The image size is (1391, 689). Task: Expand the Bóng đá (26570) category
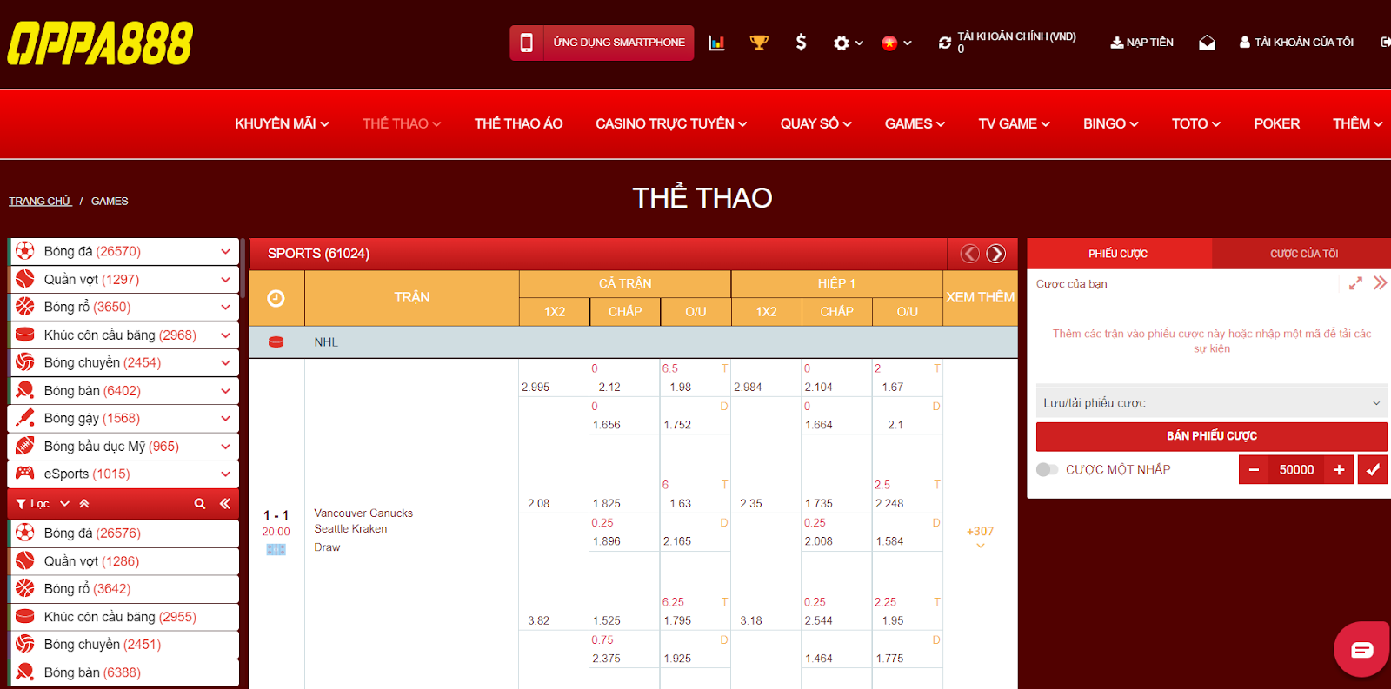[225, 252]
